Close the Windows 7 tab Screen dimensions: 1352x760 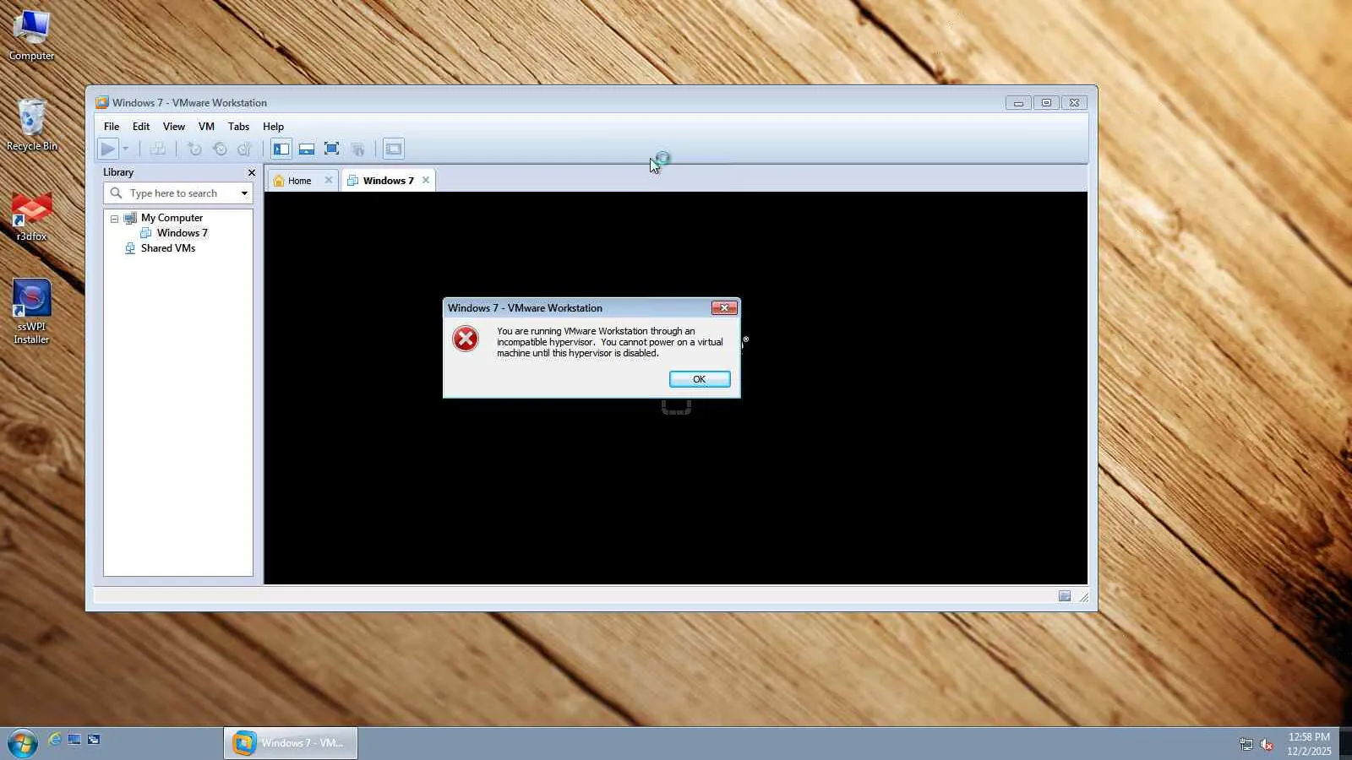click(x=426, y=180)
